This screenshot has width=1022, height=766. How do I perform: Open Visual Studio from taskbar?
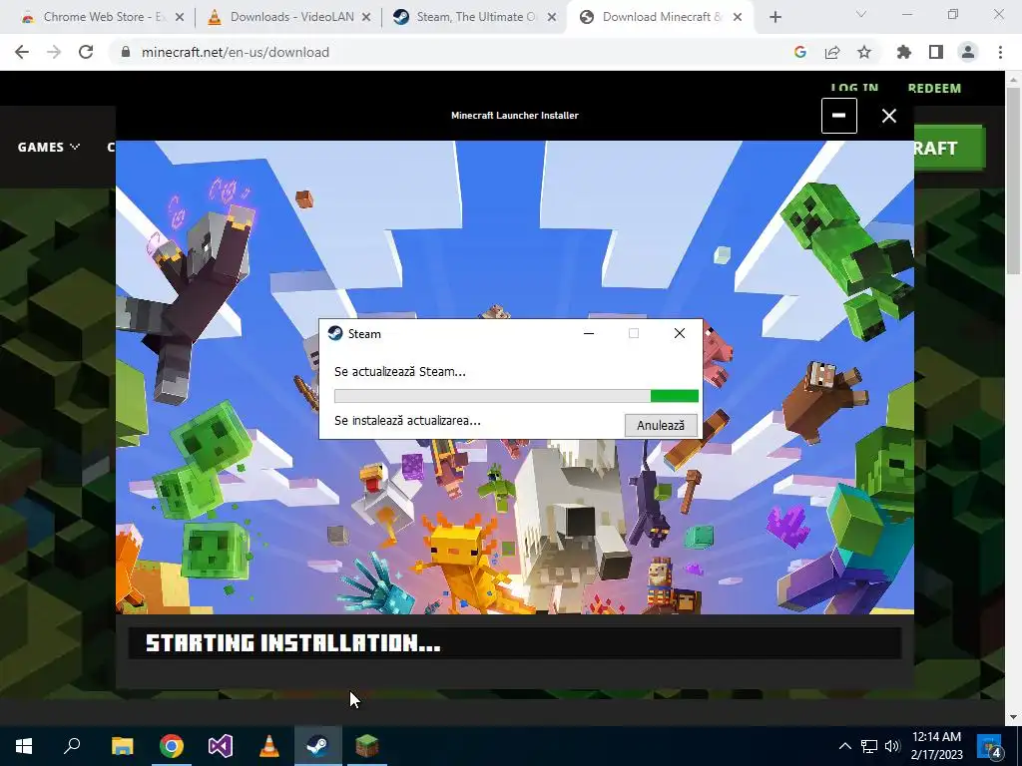pyautogui.click(x=221, y=746)
